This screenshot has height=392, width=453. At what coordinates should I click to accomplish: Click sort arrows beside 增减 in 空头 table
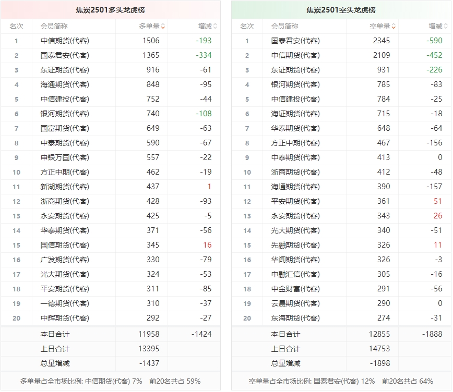click(x=446, y=26)
